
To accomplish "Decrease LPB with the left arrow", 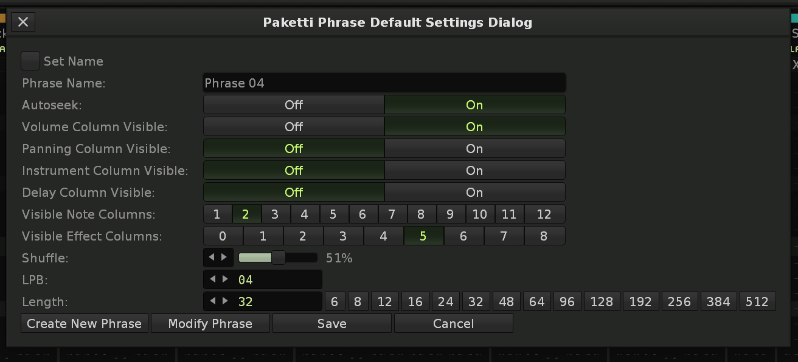I will click(212, 279).
